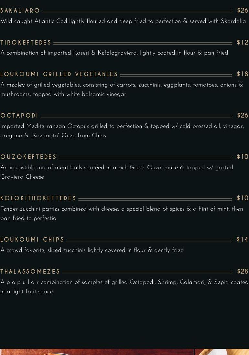Select the TIROKEFTEDES heading

pos(26,43)
